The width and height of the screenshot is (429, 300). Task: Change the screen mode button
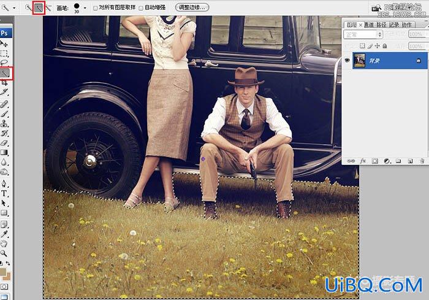(4, 297)
